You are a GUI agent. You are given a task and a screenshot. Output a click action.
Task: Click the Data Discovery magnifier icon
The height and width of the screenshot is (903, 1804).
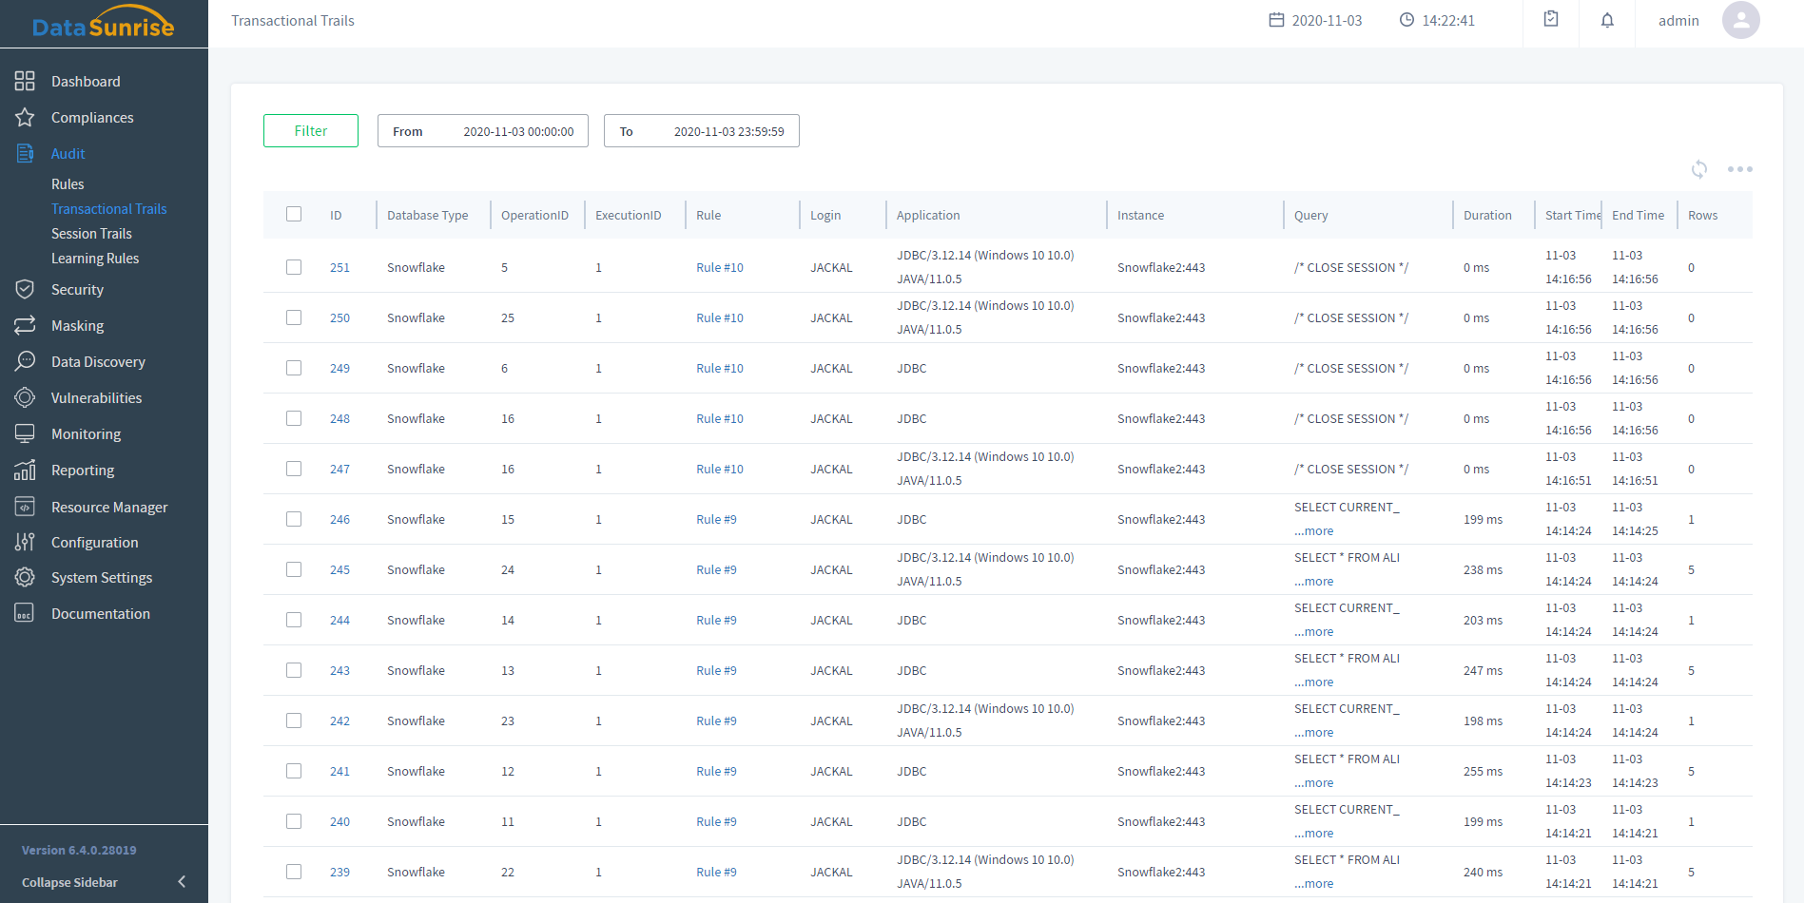click(x=25, y=362)
